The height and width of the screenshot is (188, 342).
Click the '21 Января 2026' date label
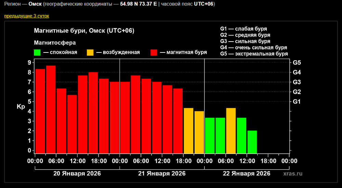[162, 173]
